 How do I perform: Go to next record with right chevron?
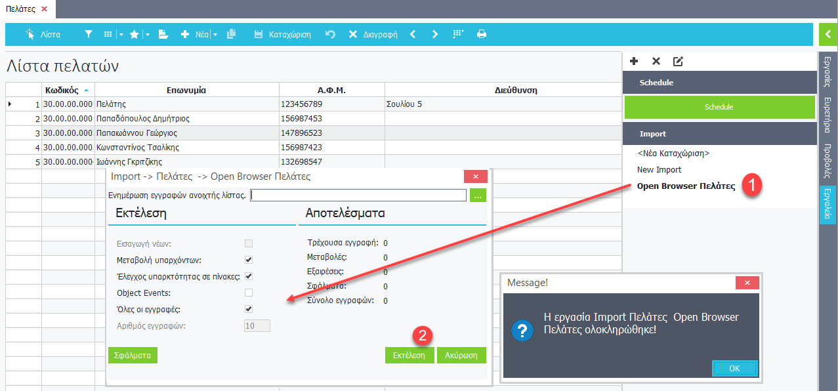pos(434,34)
